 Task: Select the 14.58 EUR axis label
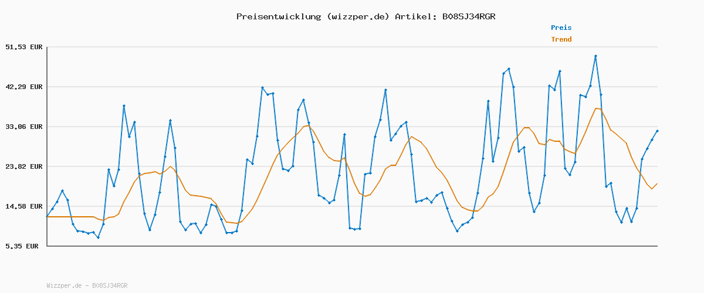[x=24, y=206]
